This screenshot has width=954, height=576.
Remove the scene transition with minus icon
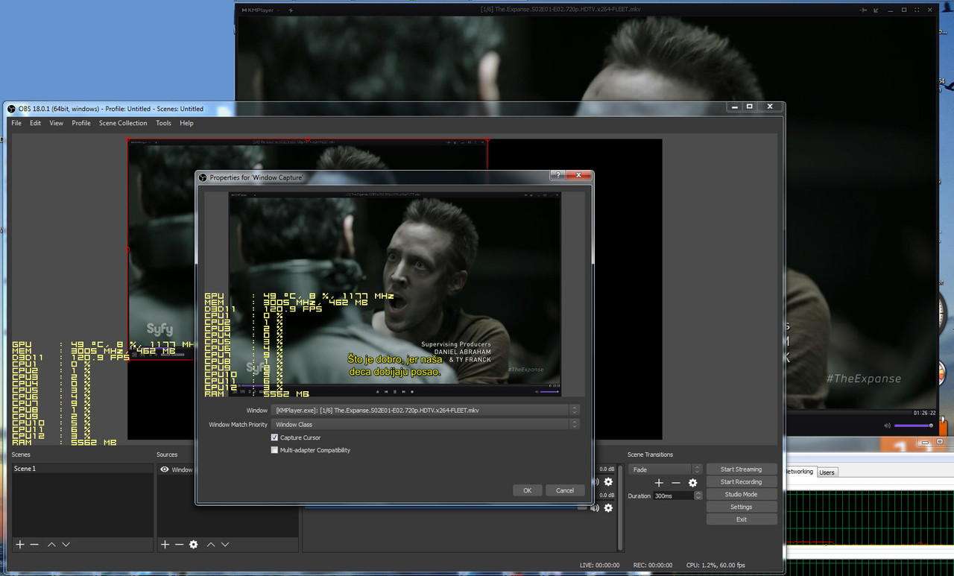pyautogui.click(x=675, y=483)
